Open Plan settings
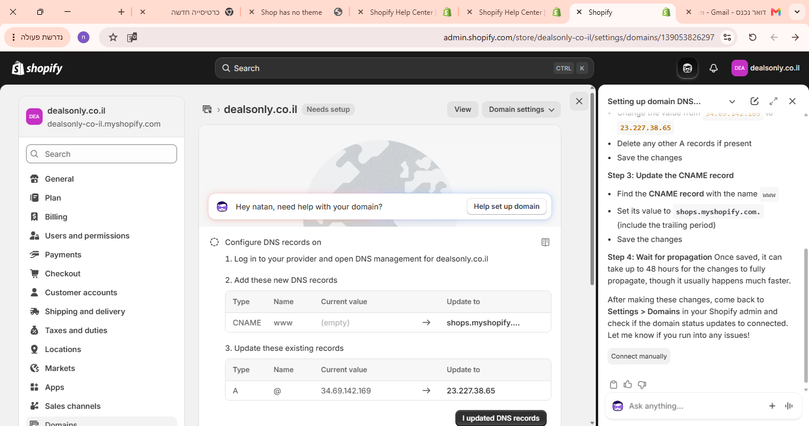Viewport: 809px width, 426px height. point(101,198)
